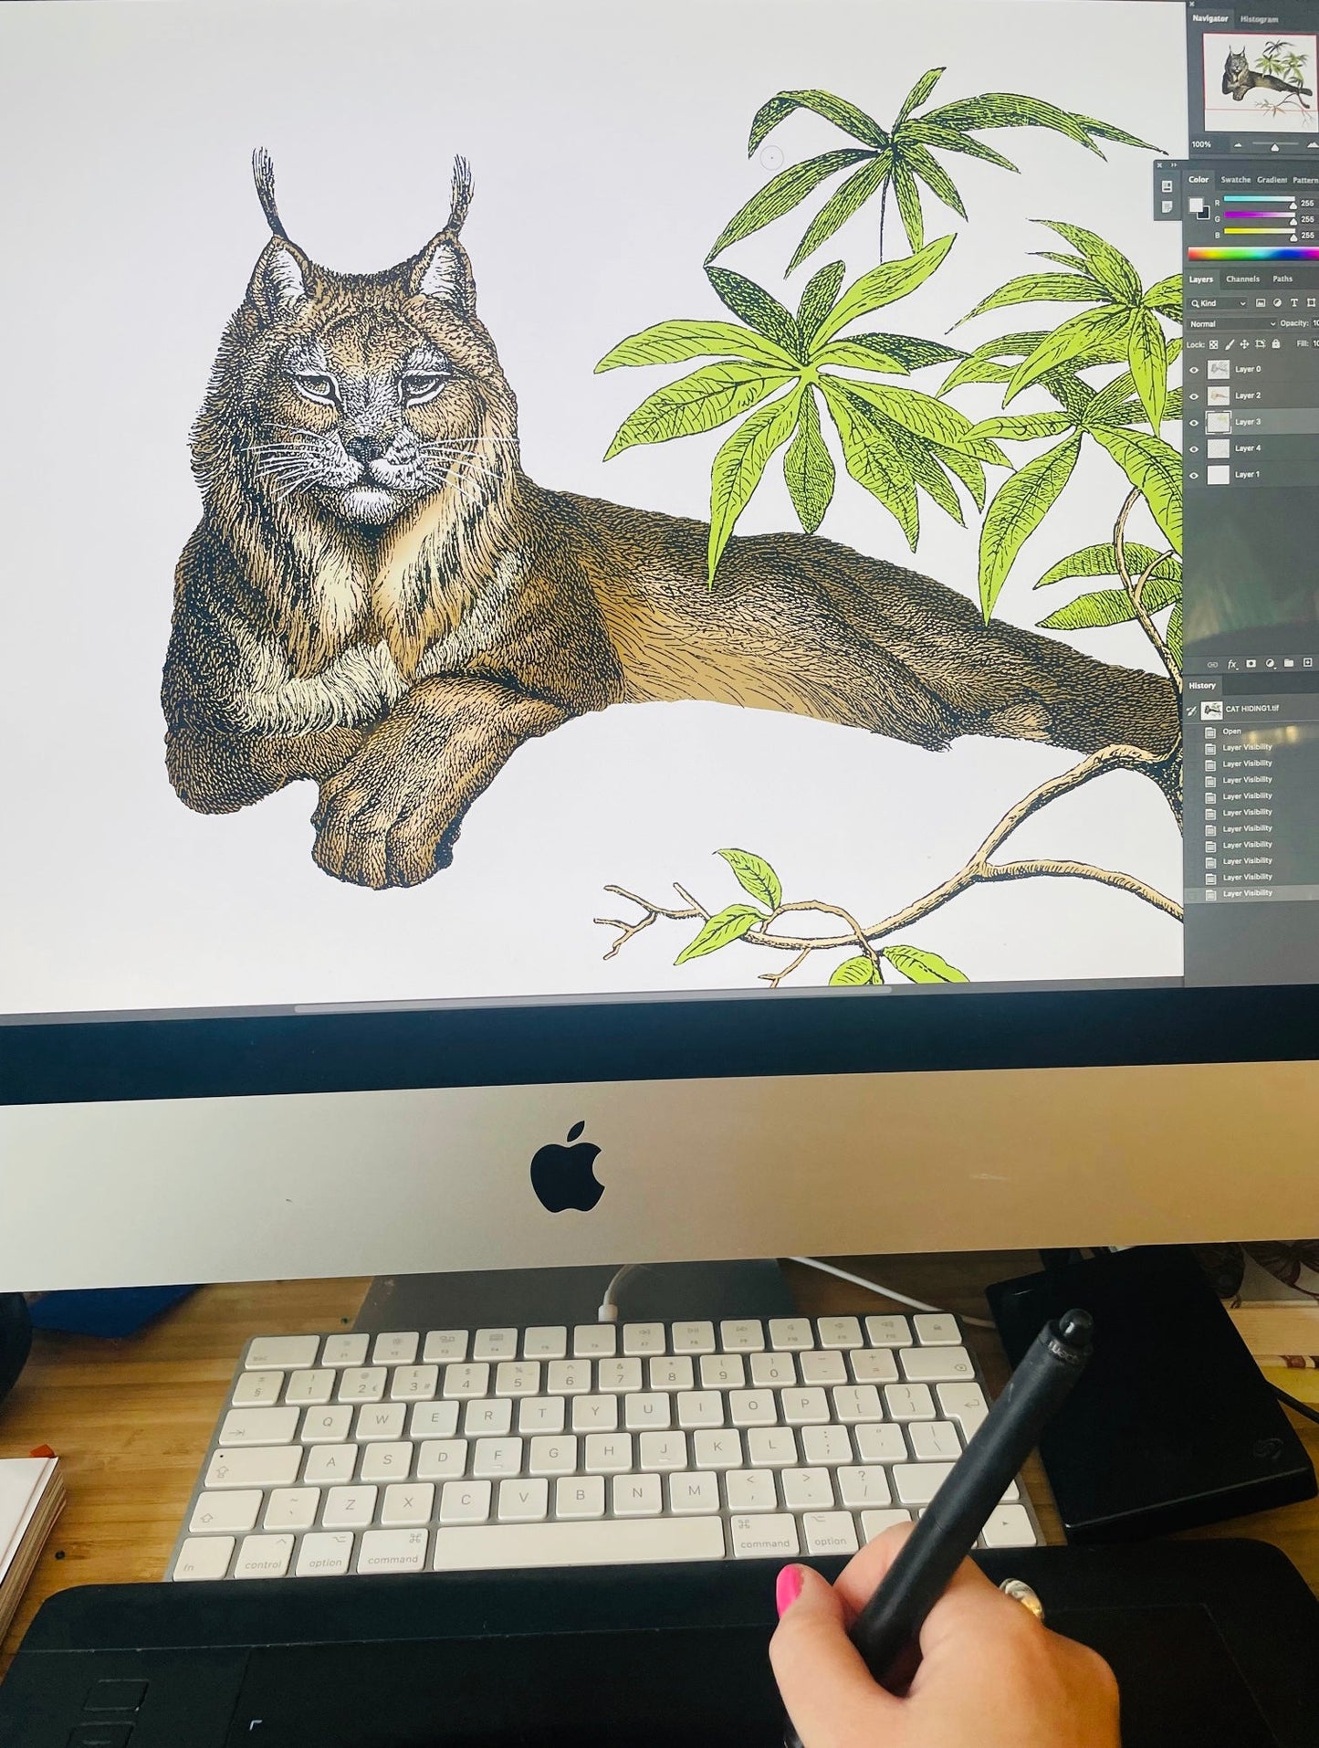
Task: Open the upper collapsed panel icon in dock
Action: (1167, 186)
